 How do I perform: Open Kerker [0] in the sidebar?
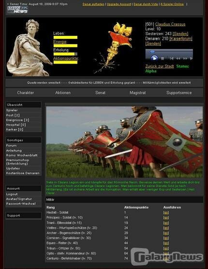15,129
